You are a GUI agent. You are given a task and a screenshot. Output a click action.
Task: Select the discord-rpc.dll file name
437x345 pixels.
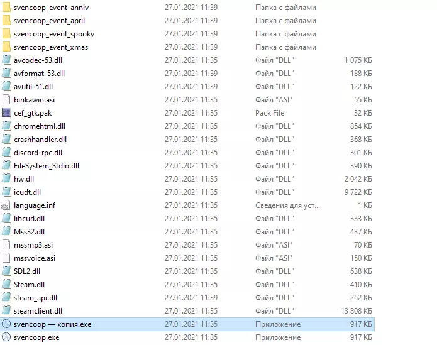(x=38, y=153)
